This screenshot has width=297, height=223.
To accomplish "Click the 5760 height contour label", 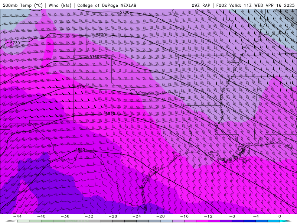I will (94, 57).
